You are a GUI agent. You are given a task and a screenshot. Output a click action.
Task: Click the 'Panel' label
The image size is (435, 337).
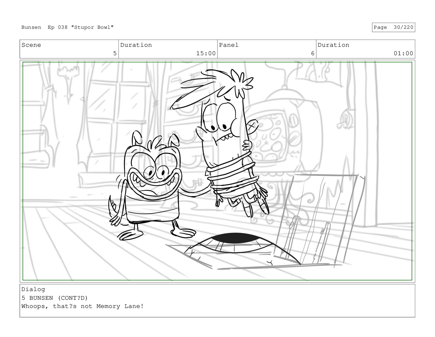[229, 45]
